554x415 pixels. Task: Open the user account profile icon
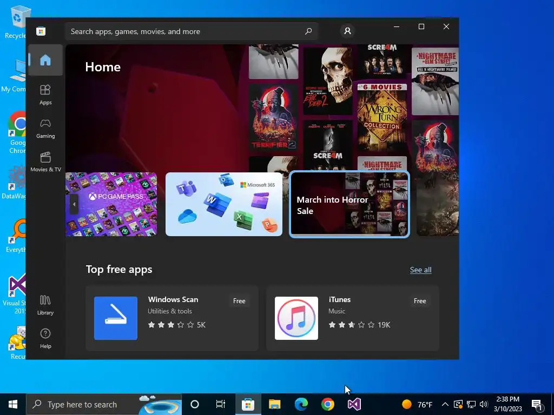point(348,31)
